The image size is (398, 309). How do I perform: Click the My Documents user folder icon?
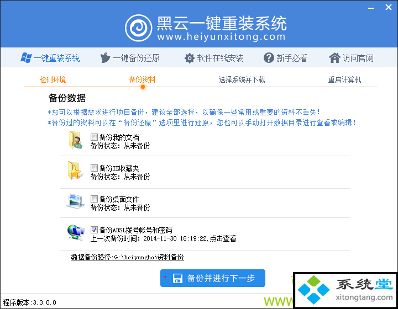coord(75,140)
